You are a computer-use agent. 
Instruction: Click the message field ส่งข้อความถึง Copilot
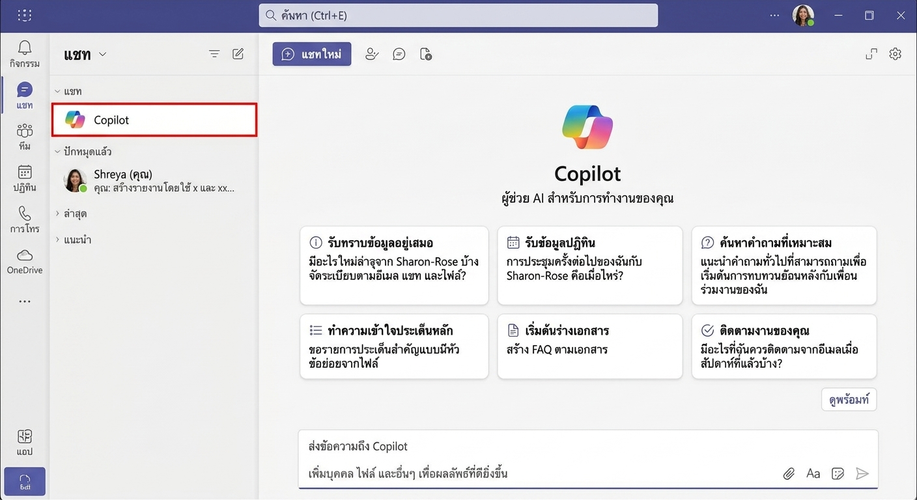(x=588, y=459)
